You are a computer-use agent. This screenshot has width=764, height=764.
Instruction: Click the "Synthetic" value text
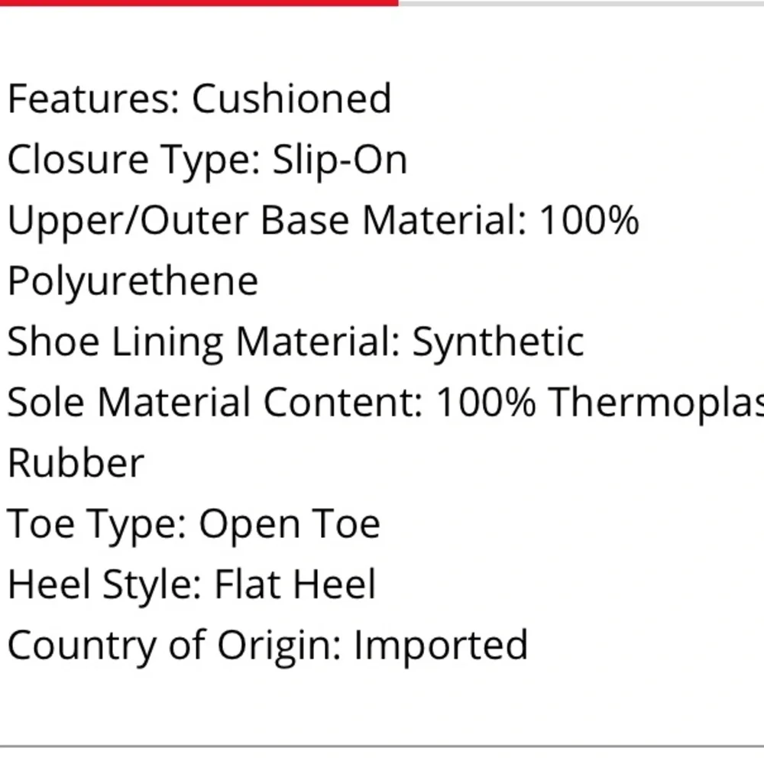[498, 342]
